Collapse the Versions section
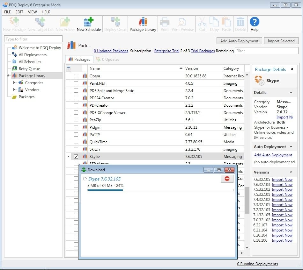Screen dimensions: 303x270 (x=291, y=172)
